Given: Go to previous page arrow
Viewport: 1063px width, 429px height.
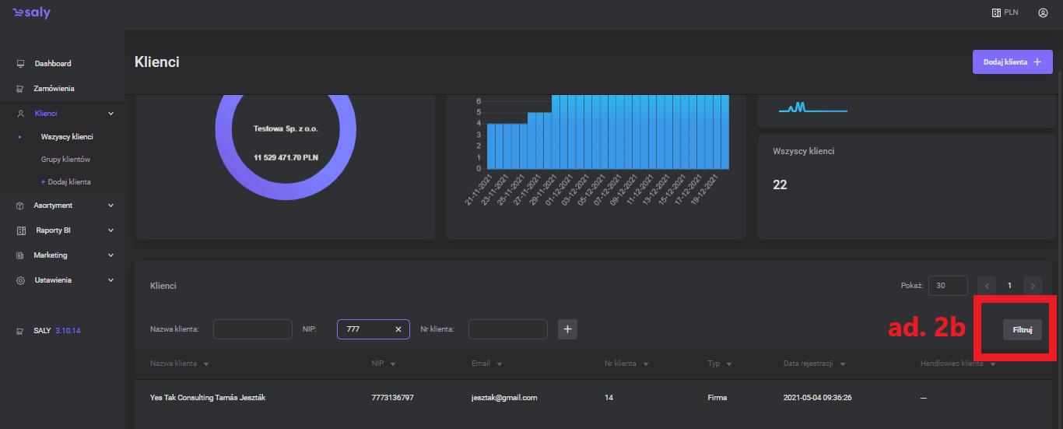Looking at the screenshot, I should pos(986,286).
